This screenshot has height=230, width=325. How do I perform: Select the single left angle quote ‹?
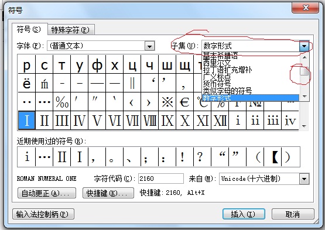pos(132,101)
